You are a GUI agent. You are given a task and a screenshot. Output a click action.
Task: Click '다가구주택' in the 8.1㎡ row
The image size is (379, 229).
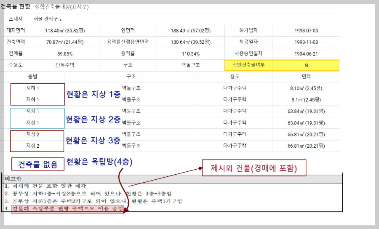point(235,99)
